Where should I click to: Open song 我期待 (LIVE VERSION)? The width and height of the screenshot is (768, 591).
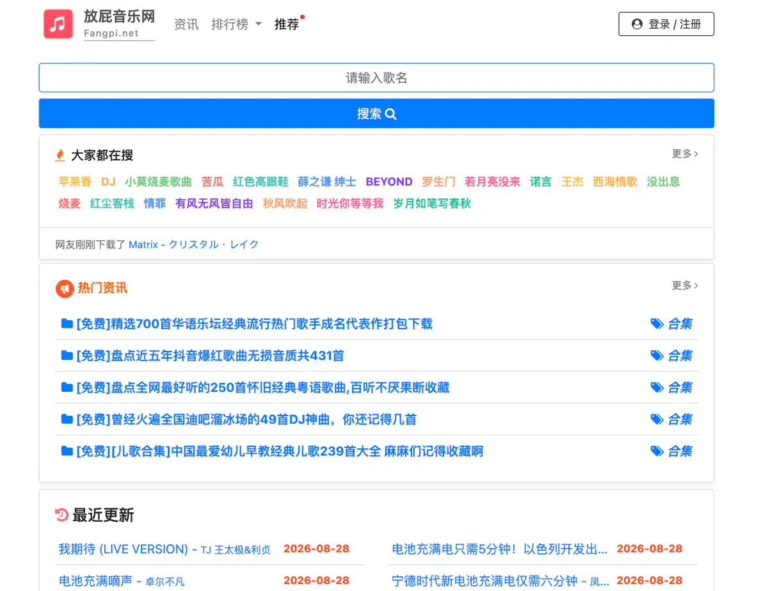click(164, 549)
